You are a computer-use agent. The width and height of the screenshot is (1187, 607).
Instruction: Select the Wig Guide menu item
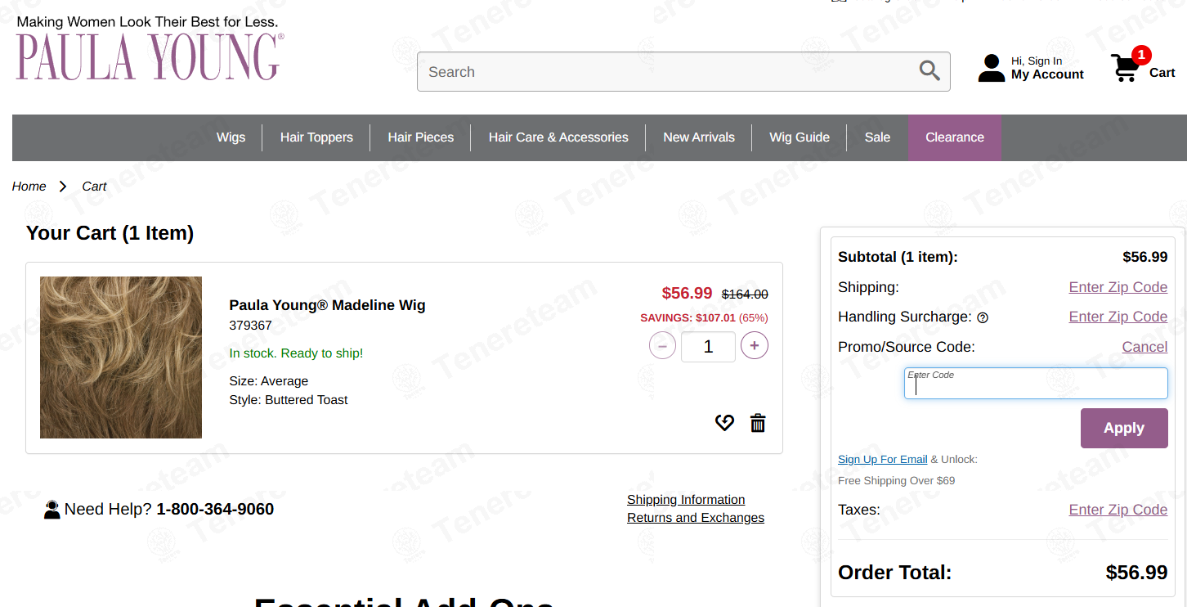point(800,137)
